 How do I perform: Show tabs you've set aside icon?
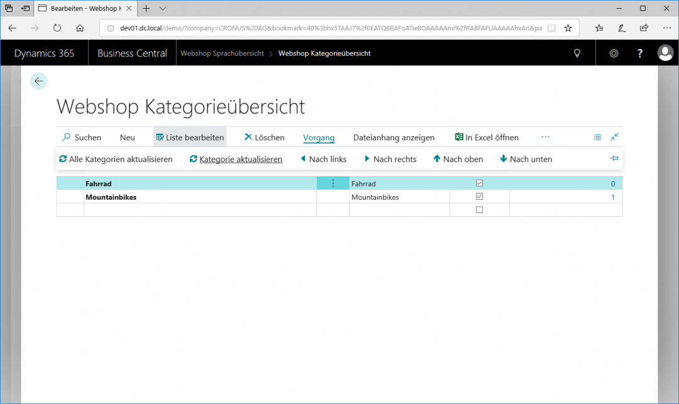coord(9,8)
